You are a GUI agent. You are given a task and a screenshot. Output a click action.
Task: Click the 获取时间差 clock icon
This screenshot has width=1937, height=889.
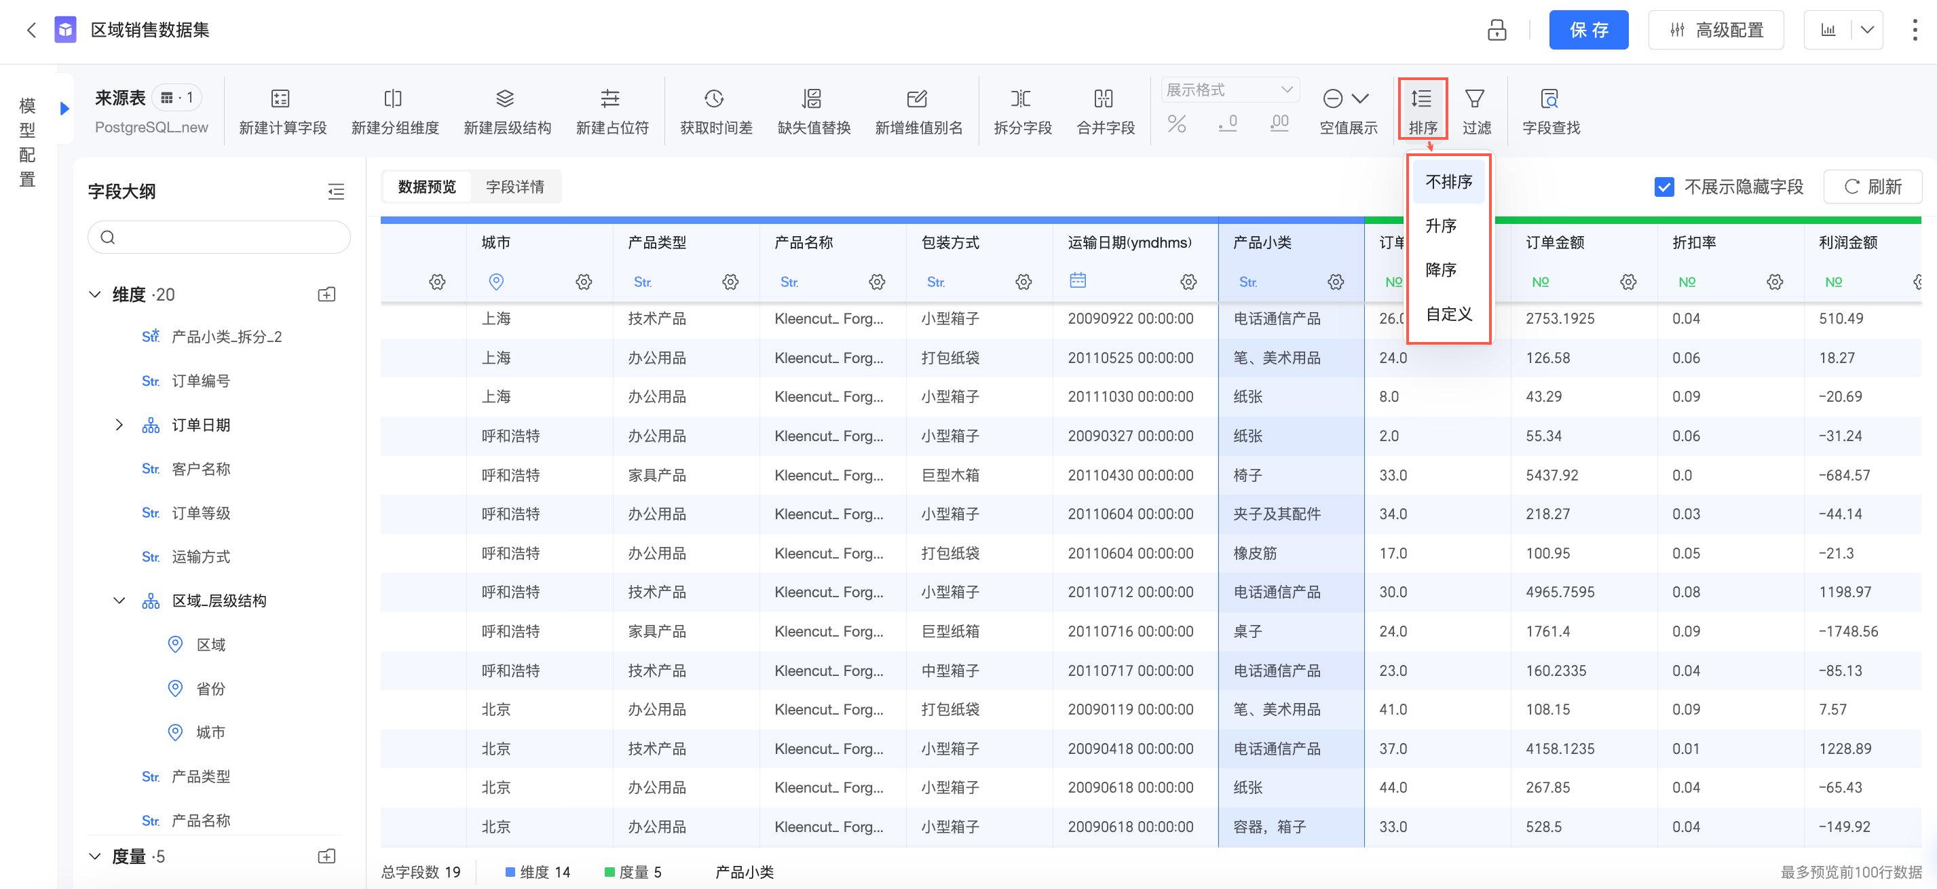click(713, 98)
